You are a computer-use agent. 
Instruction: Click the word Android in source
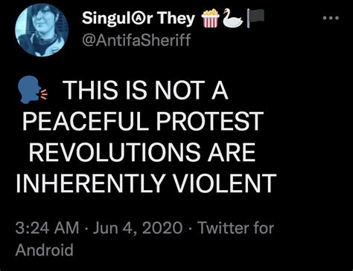(45, 249)
